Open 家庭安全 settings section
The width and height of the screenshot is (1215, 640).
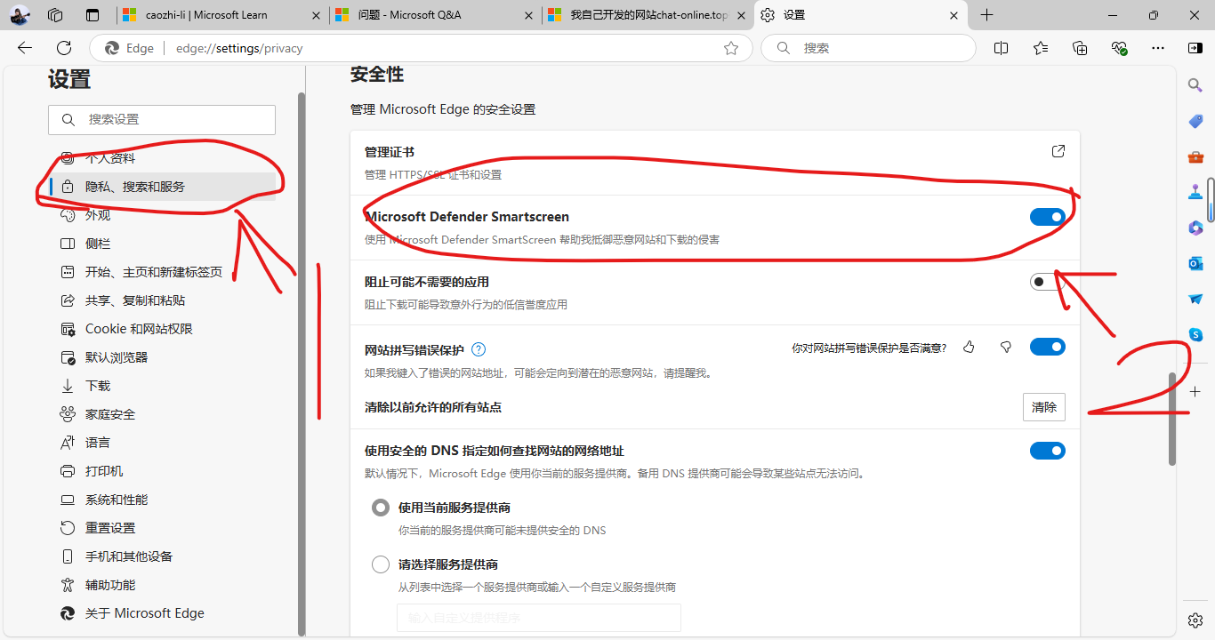(162, 414)
